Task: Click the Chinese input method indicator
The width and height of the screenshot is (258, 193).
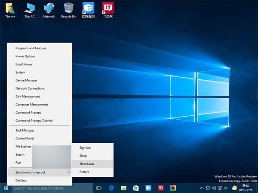Action: click(226, 188)
